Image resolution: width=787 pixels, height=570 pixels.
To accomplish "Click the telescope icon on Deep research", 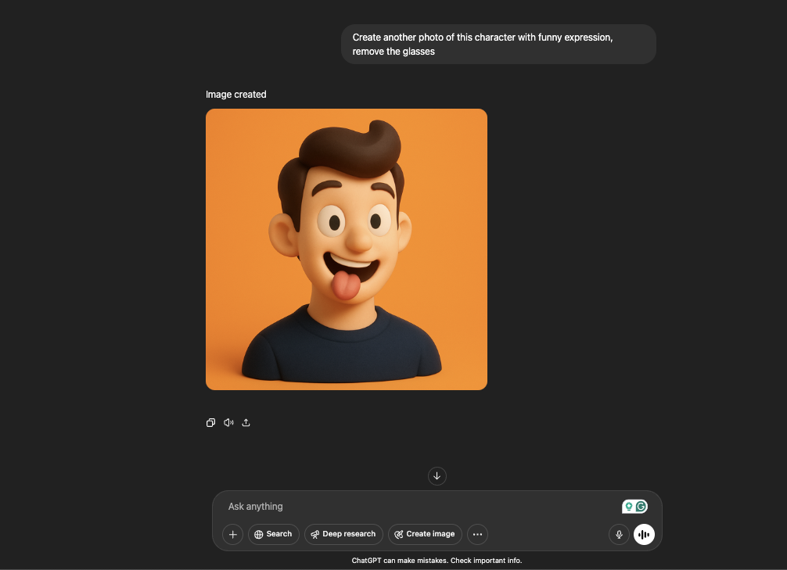I will (315, 535).
